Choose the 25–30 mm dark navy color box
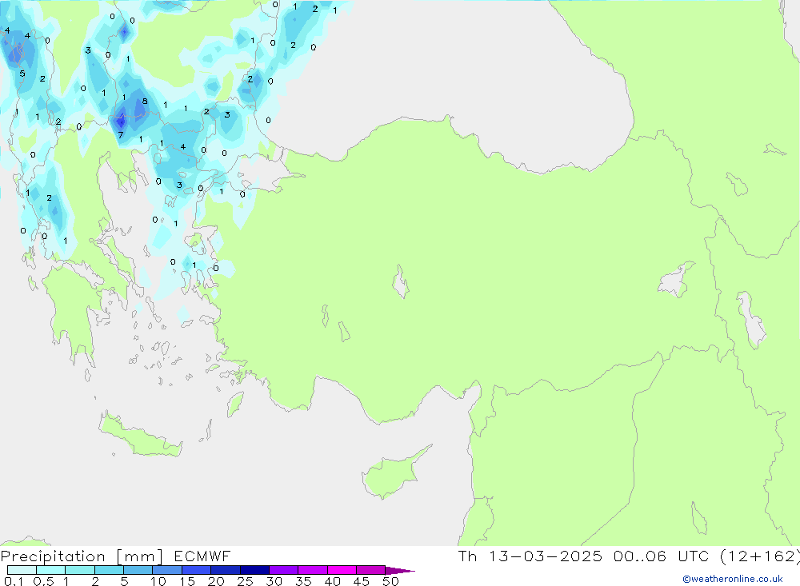The width and height of the screenshot is (800, 586). [254, 570]
